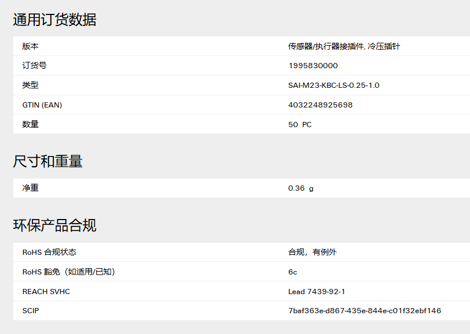Select the 版本 row label

pos(30,46)
